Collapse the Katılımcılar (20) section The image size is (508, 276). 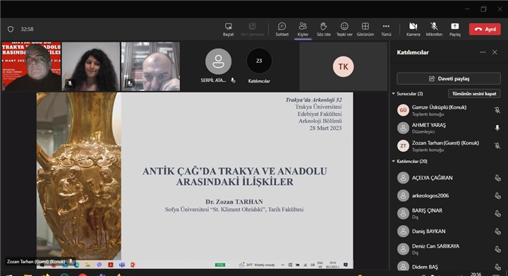[409, 161]
